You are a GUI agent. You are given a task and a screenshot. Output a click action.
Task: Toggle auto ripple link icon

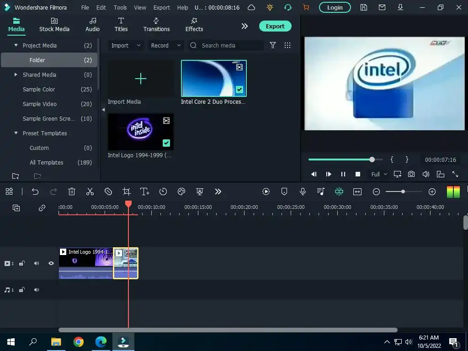pos(42,208)
